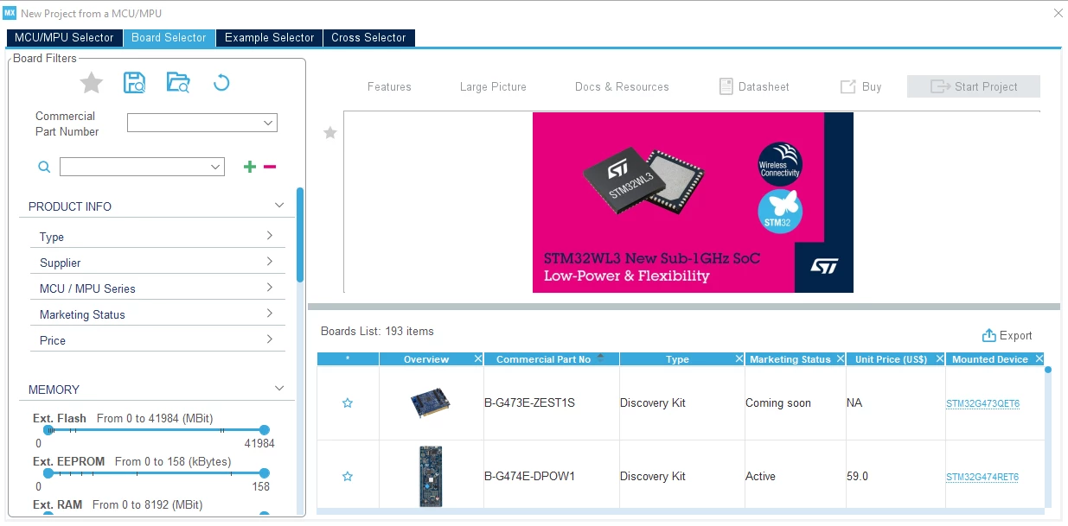Collapse the MEMORY section
This screenshot has width=1068, height=526.
[x=279, y=389]
